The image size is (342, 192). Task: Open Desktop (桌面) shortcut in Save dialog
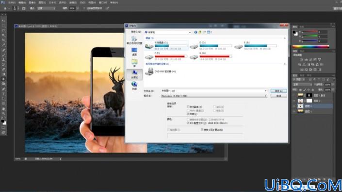(x=134, y=52)
